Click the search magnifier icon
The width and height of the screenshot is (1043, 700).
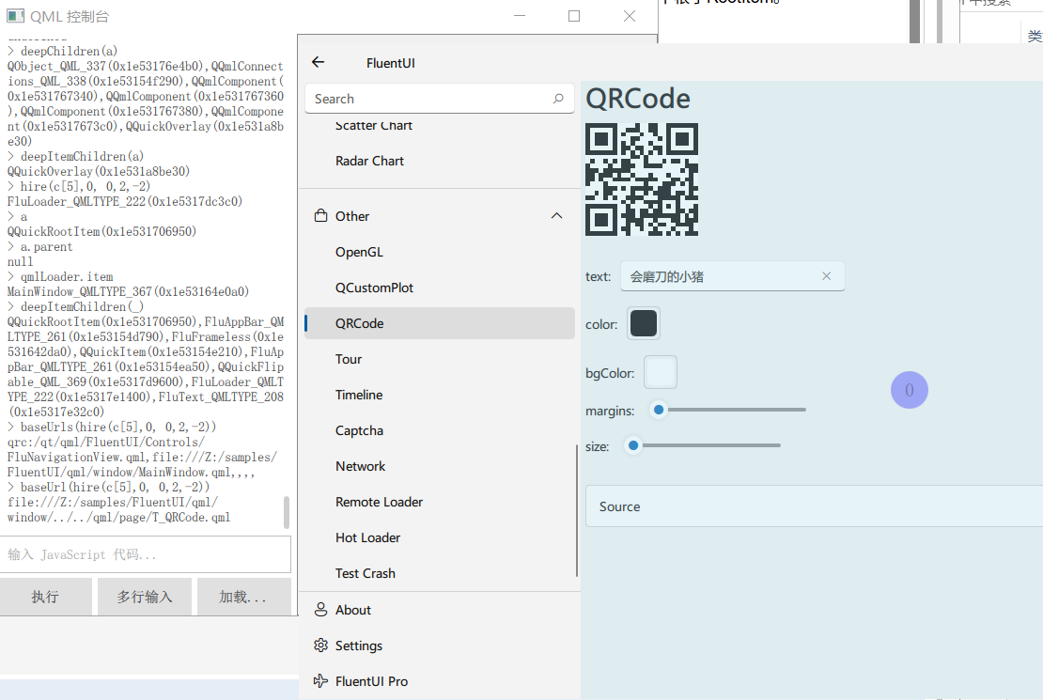click(558, 99)
